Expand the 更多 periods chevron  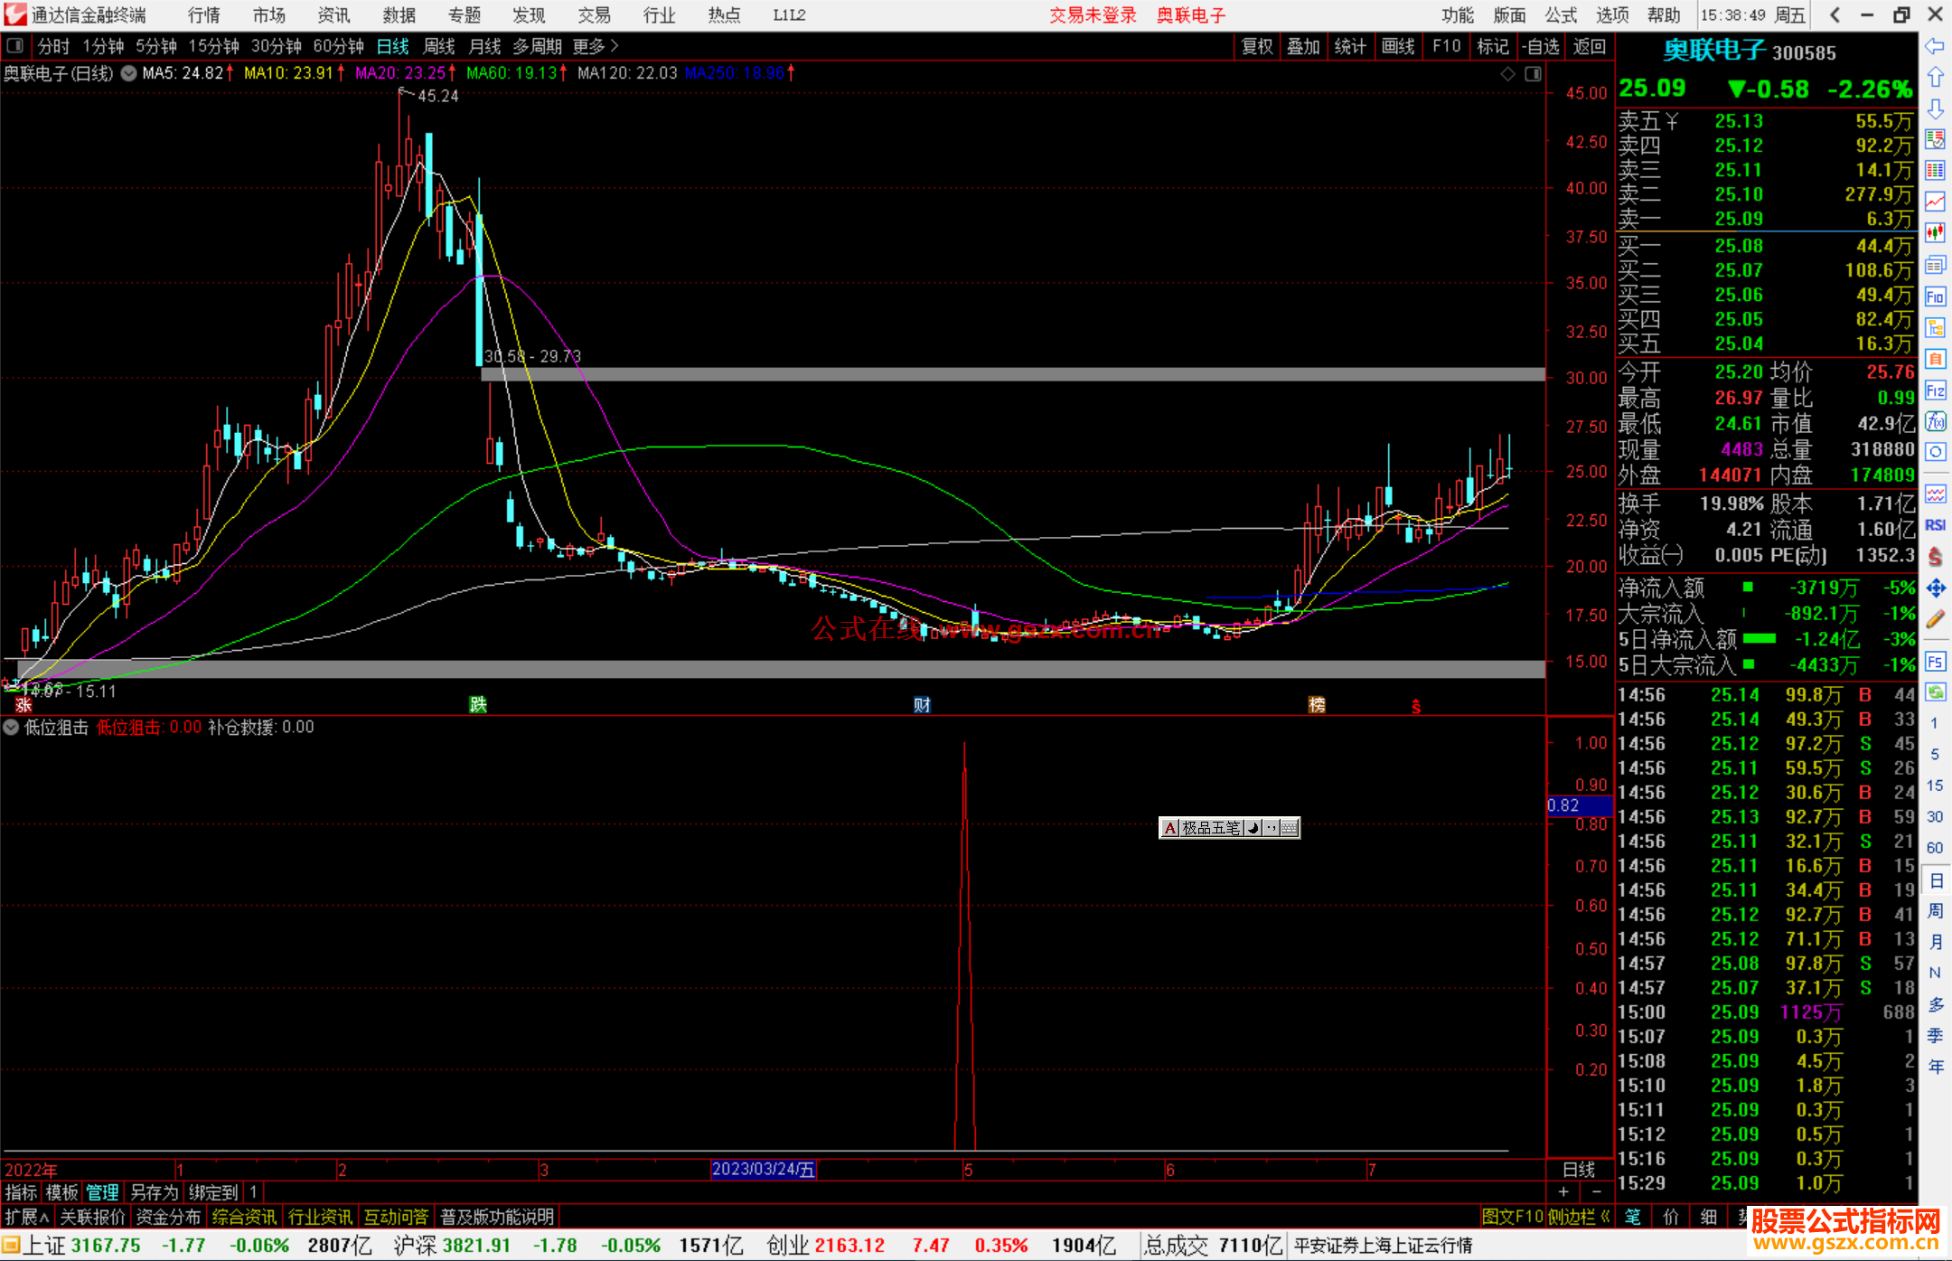point(615,46)
